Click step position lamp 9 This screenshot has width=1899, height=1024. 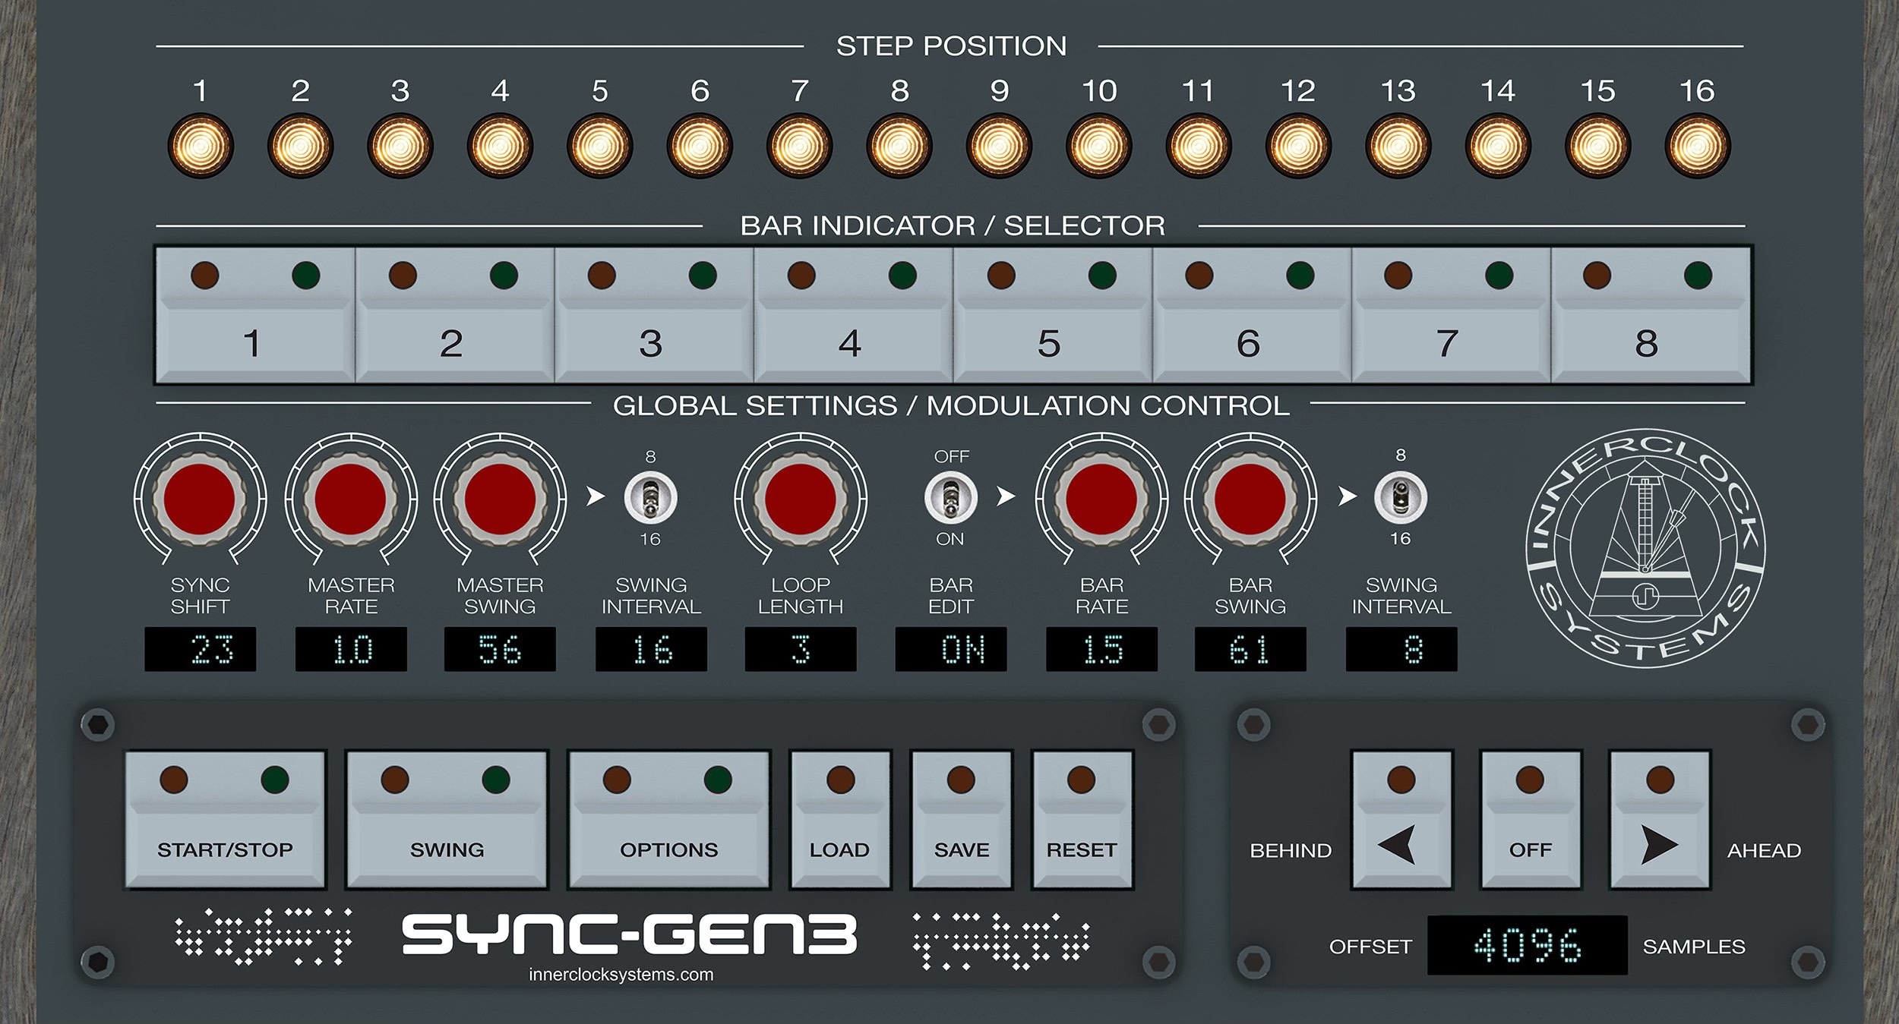point(999,146)
